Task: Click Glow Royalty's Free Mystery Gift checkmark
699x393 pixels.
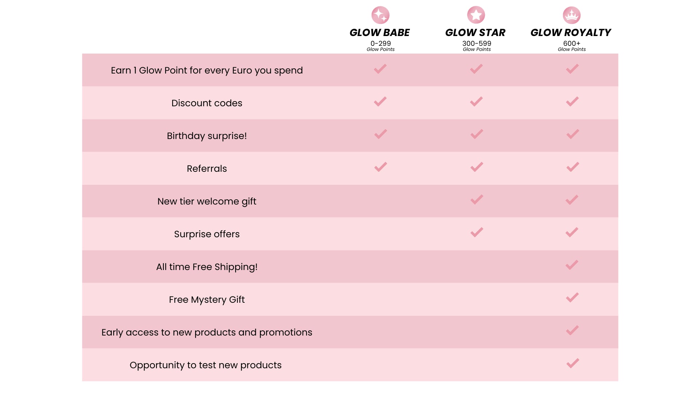Action: (x=572, y=298)
